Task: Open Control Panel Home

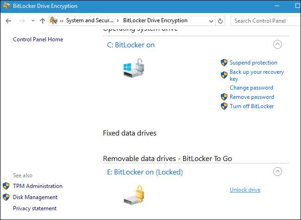Action: [x=38, y=39]
